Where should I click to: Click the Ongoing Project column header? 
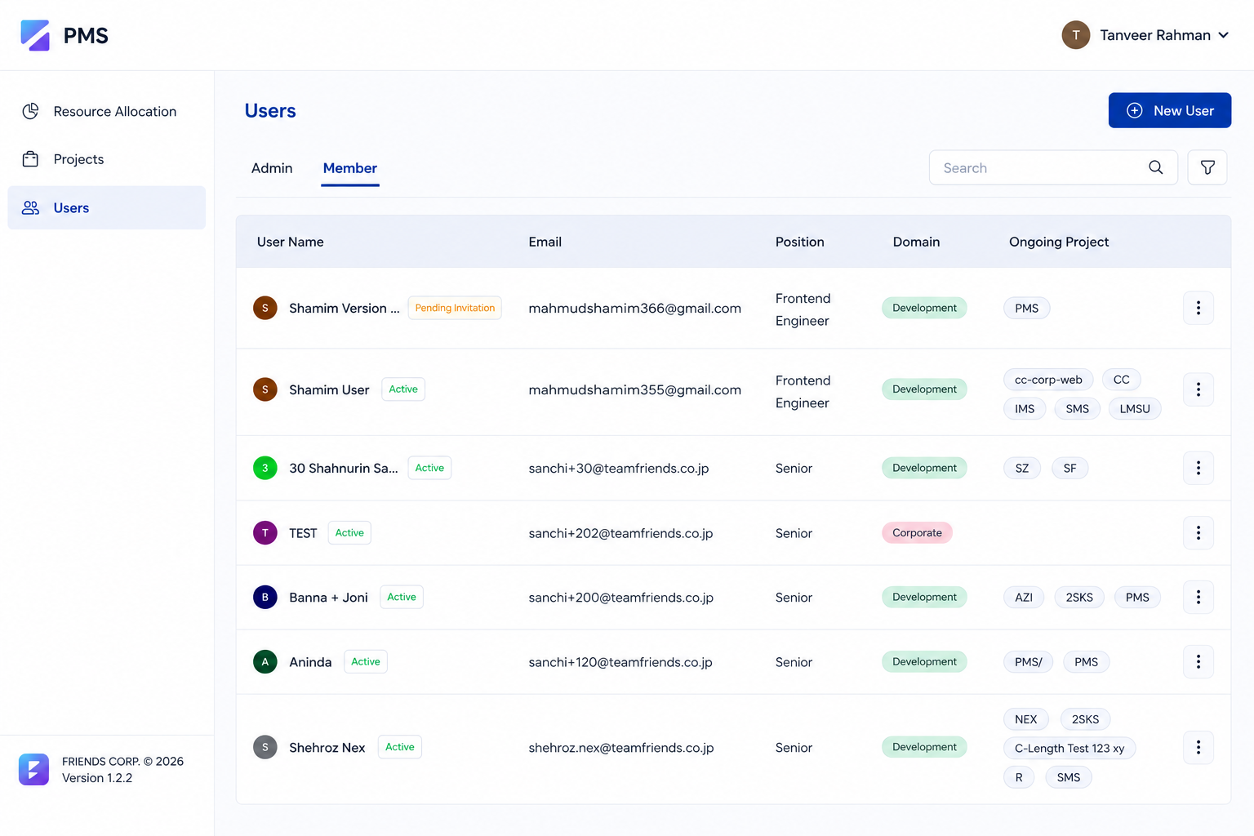tap(1058, 242)
